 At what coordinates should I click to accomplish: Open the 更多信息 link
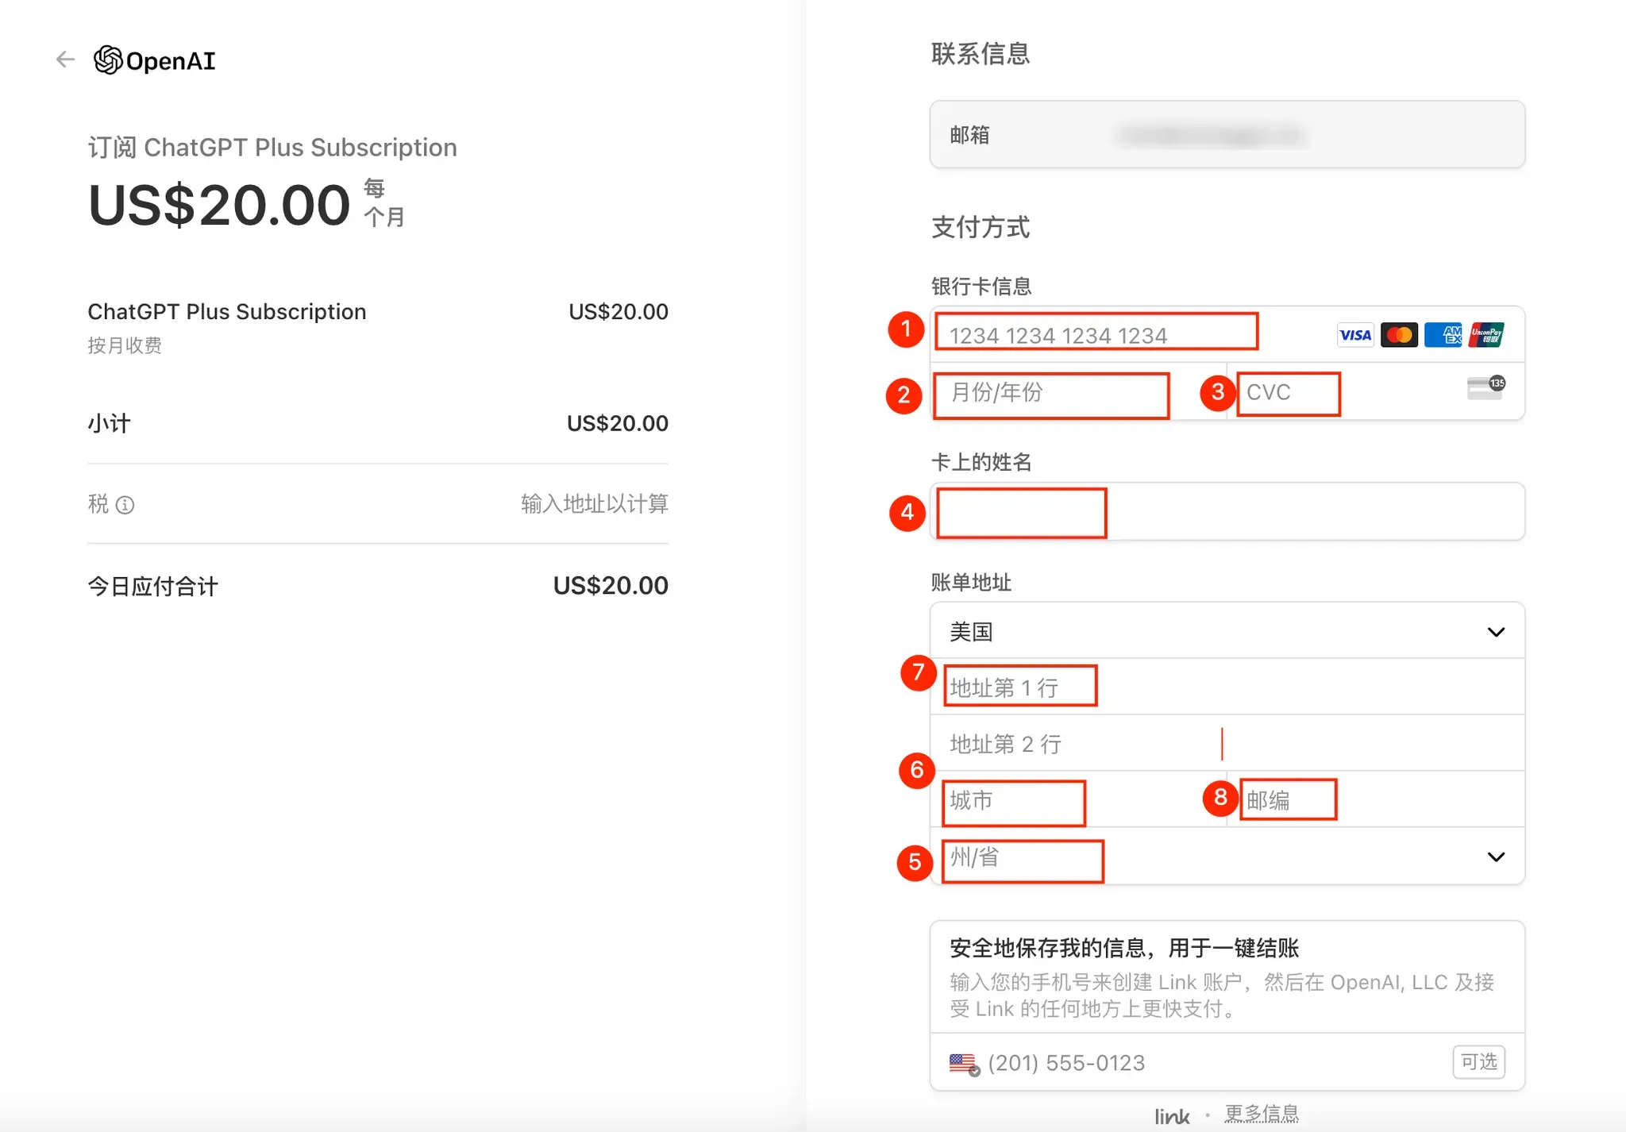[x=1262, y=1114]
